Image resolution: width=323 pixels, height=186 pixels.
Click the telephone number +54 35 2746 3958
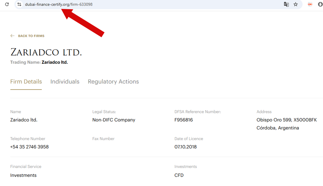pyautogui.click(x=30, y=147)
